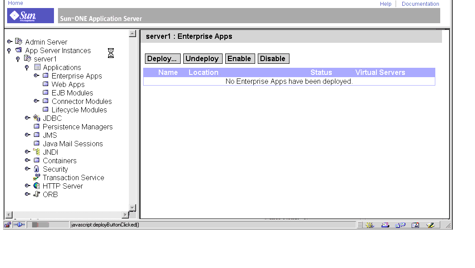Collapse the server1 tree node

point(18,59)
